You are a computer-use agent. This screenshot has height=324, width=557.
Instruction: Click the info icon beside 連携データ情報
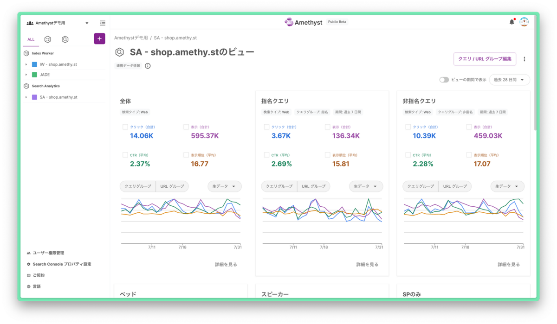pyautogui.click(x=148, y=66)
